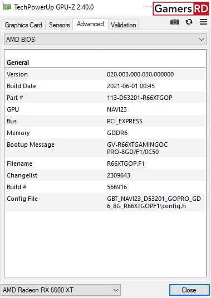
Task: Click the Bootup Message row label
Action: [31, 145]
